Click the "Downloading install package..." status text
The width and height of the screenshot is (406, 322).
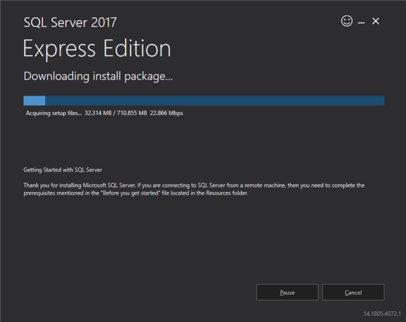coord(98,76)
